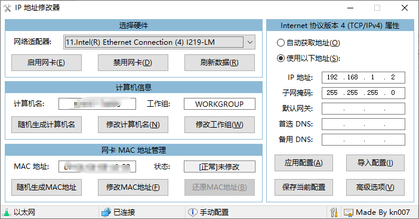Screen dimensions: 419x219
Task: Click the random computer name generate button
Action: click(x=47, y=125)
